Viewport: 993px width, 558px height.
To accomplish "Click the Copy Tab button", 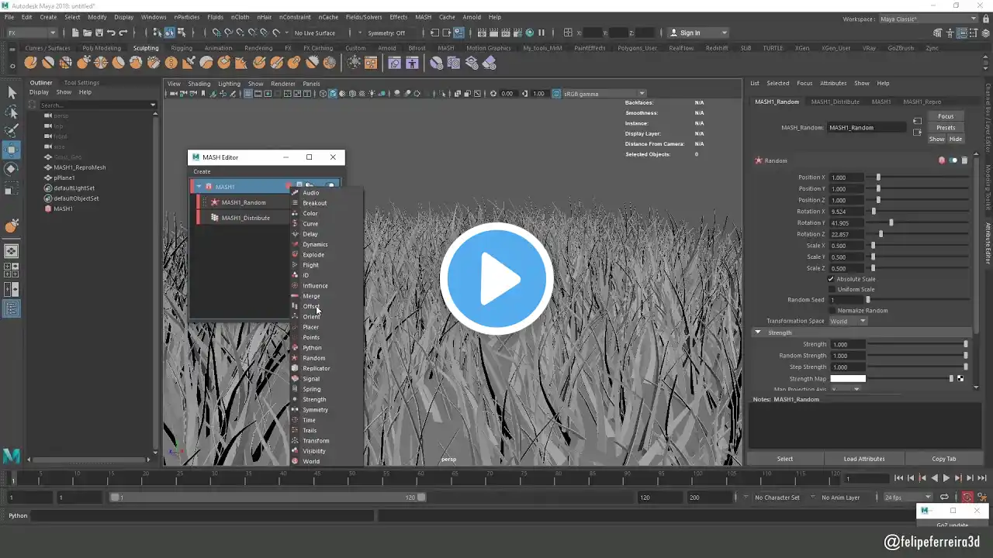I will point(943,459).
